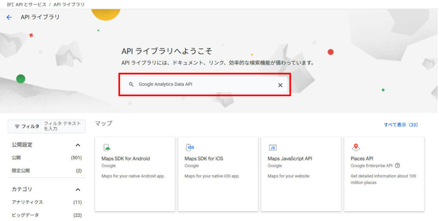Image resolution: width=439 pixels, height=221 pixels.
Task: Select the ビッグデータ category
Action: 46,215
